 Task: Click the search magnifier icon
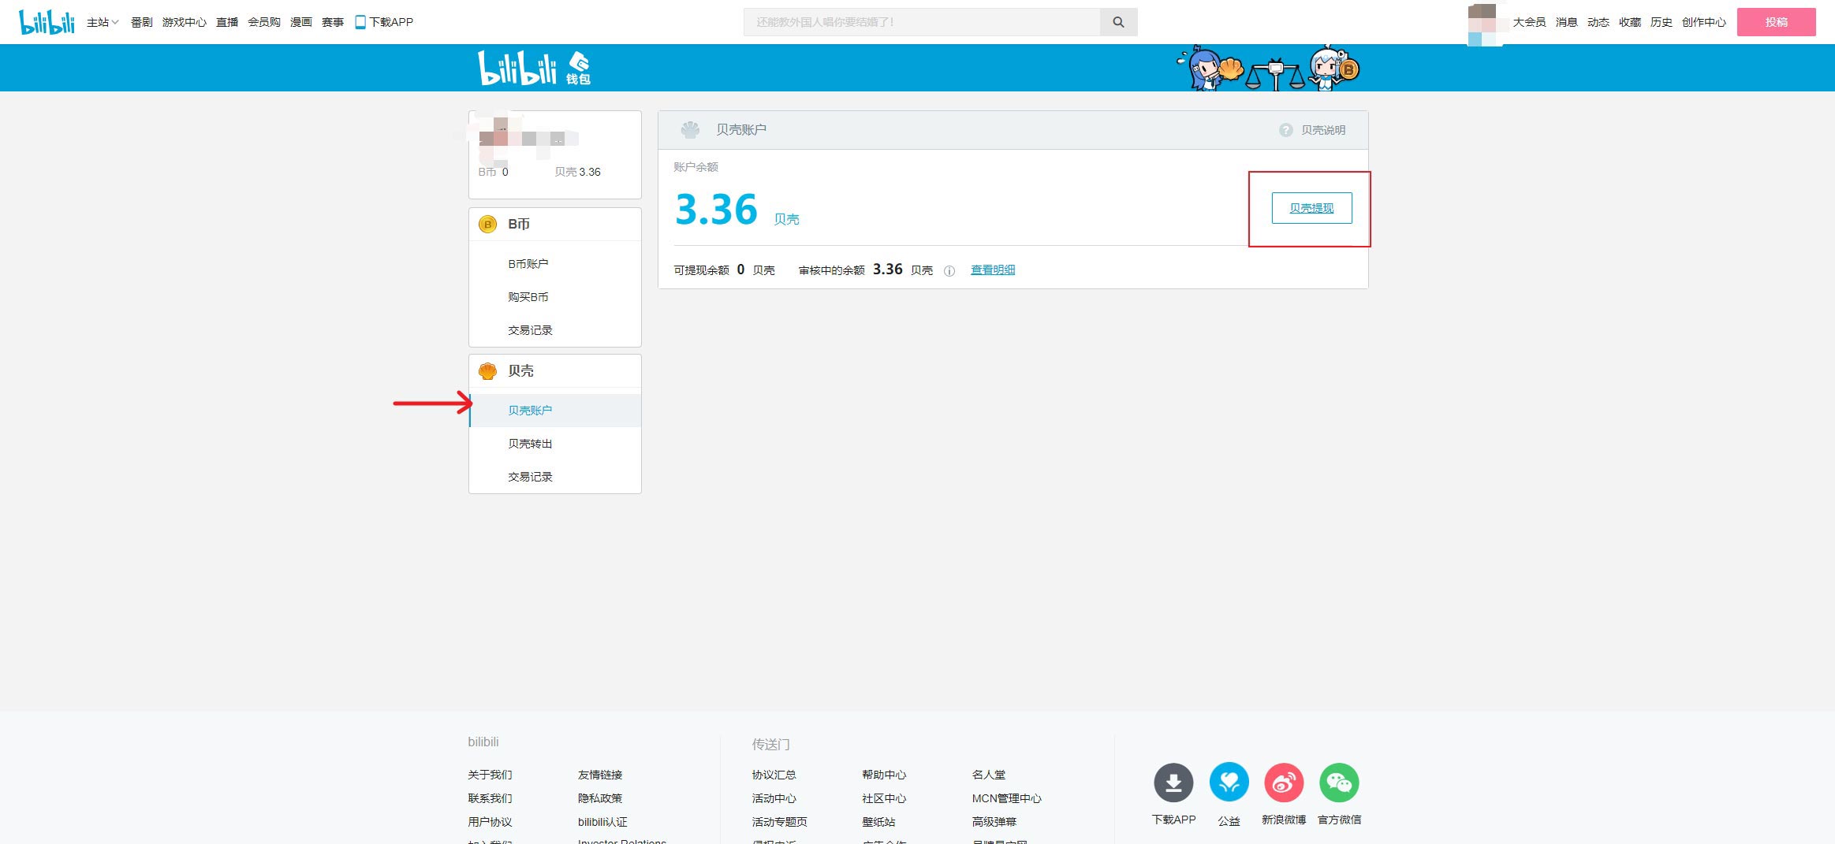pos(1118,22)
